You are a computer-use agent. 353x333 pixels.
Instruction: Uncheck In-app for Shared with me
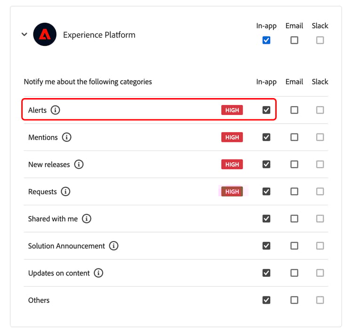[266, 219]
